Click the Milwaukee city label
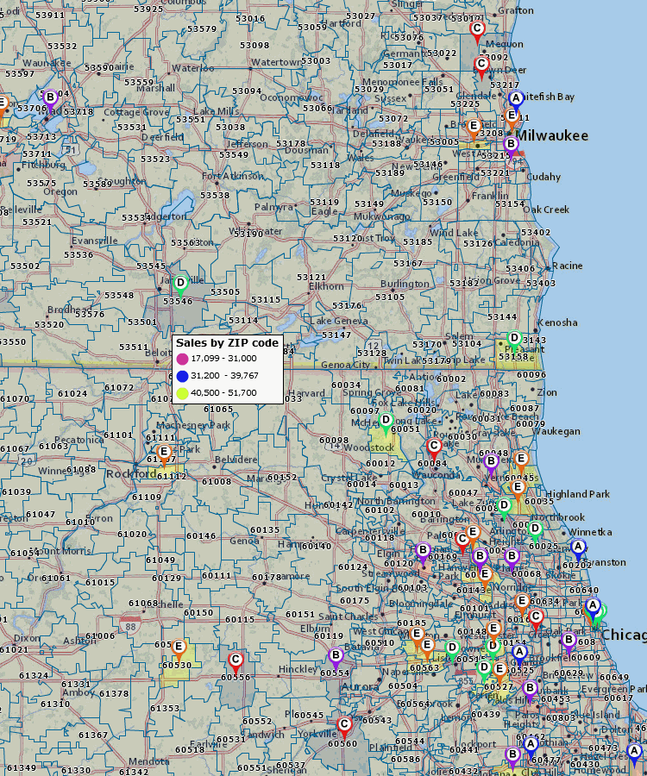 point(552,136)
